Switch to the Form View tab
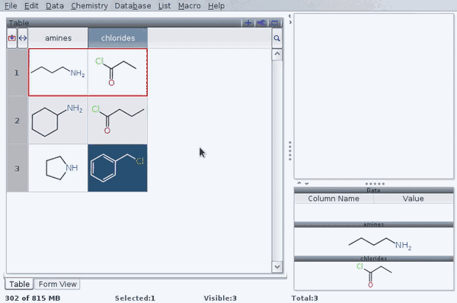 [57, 284]
